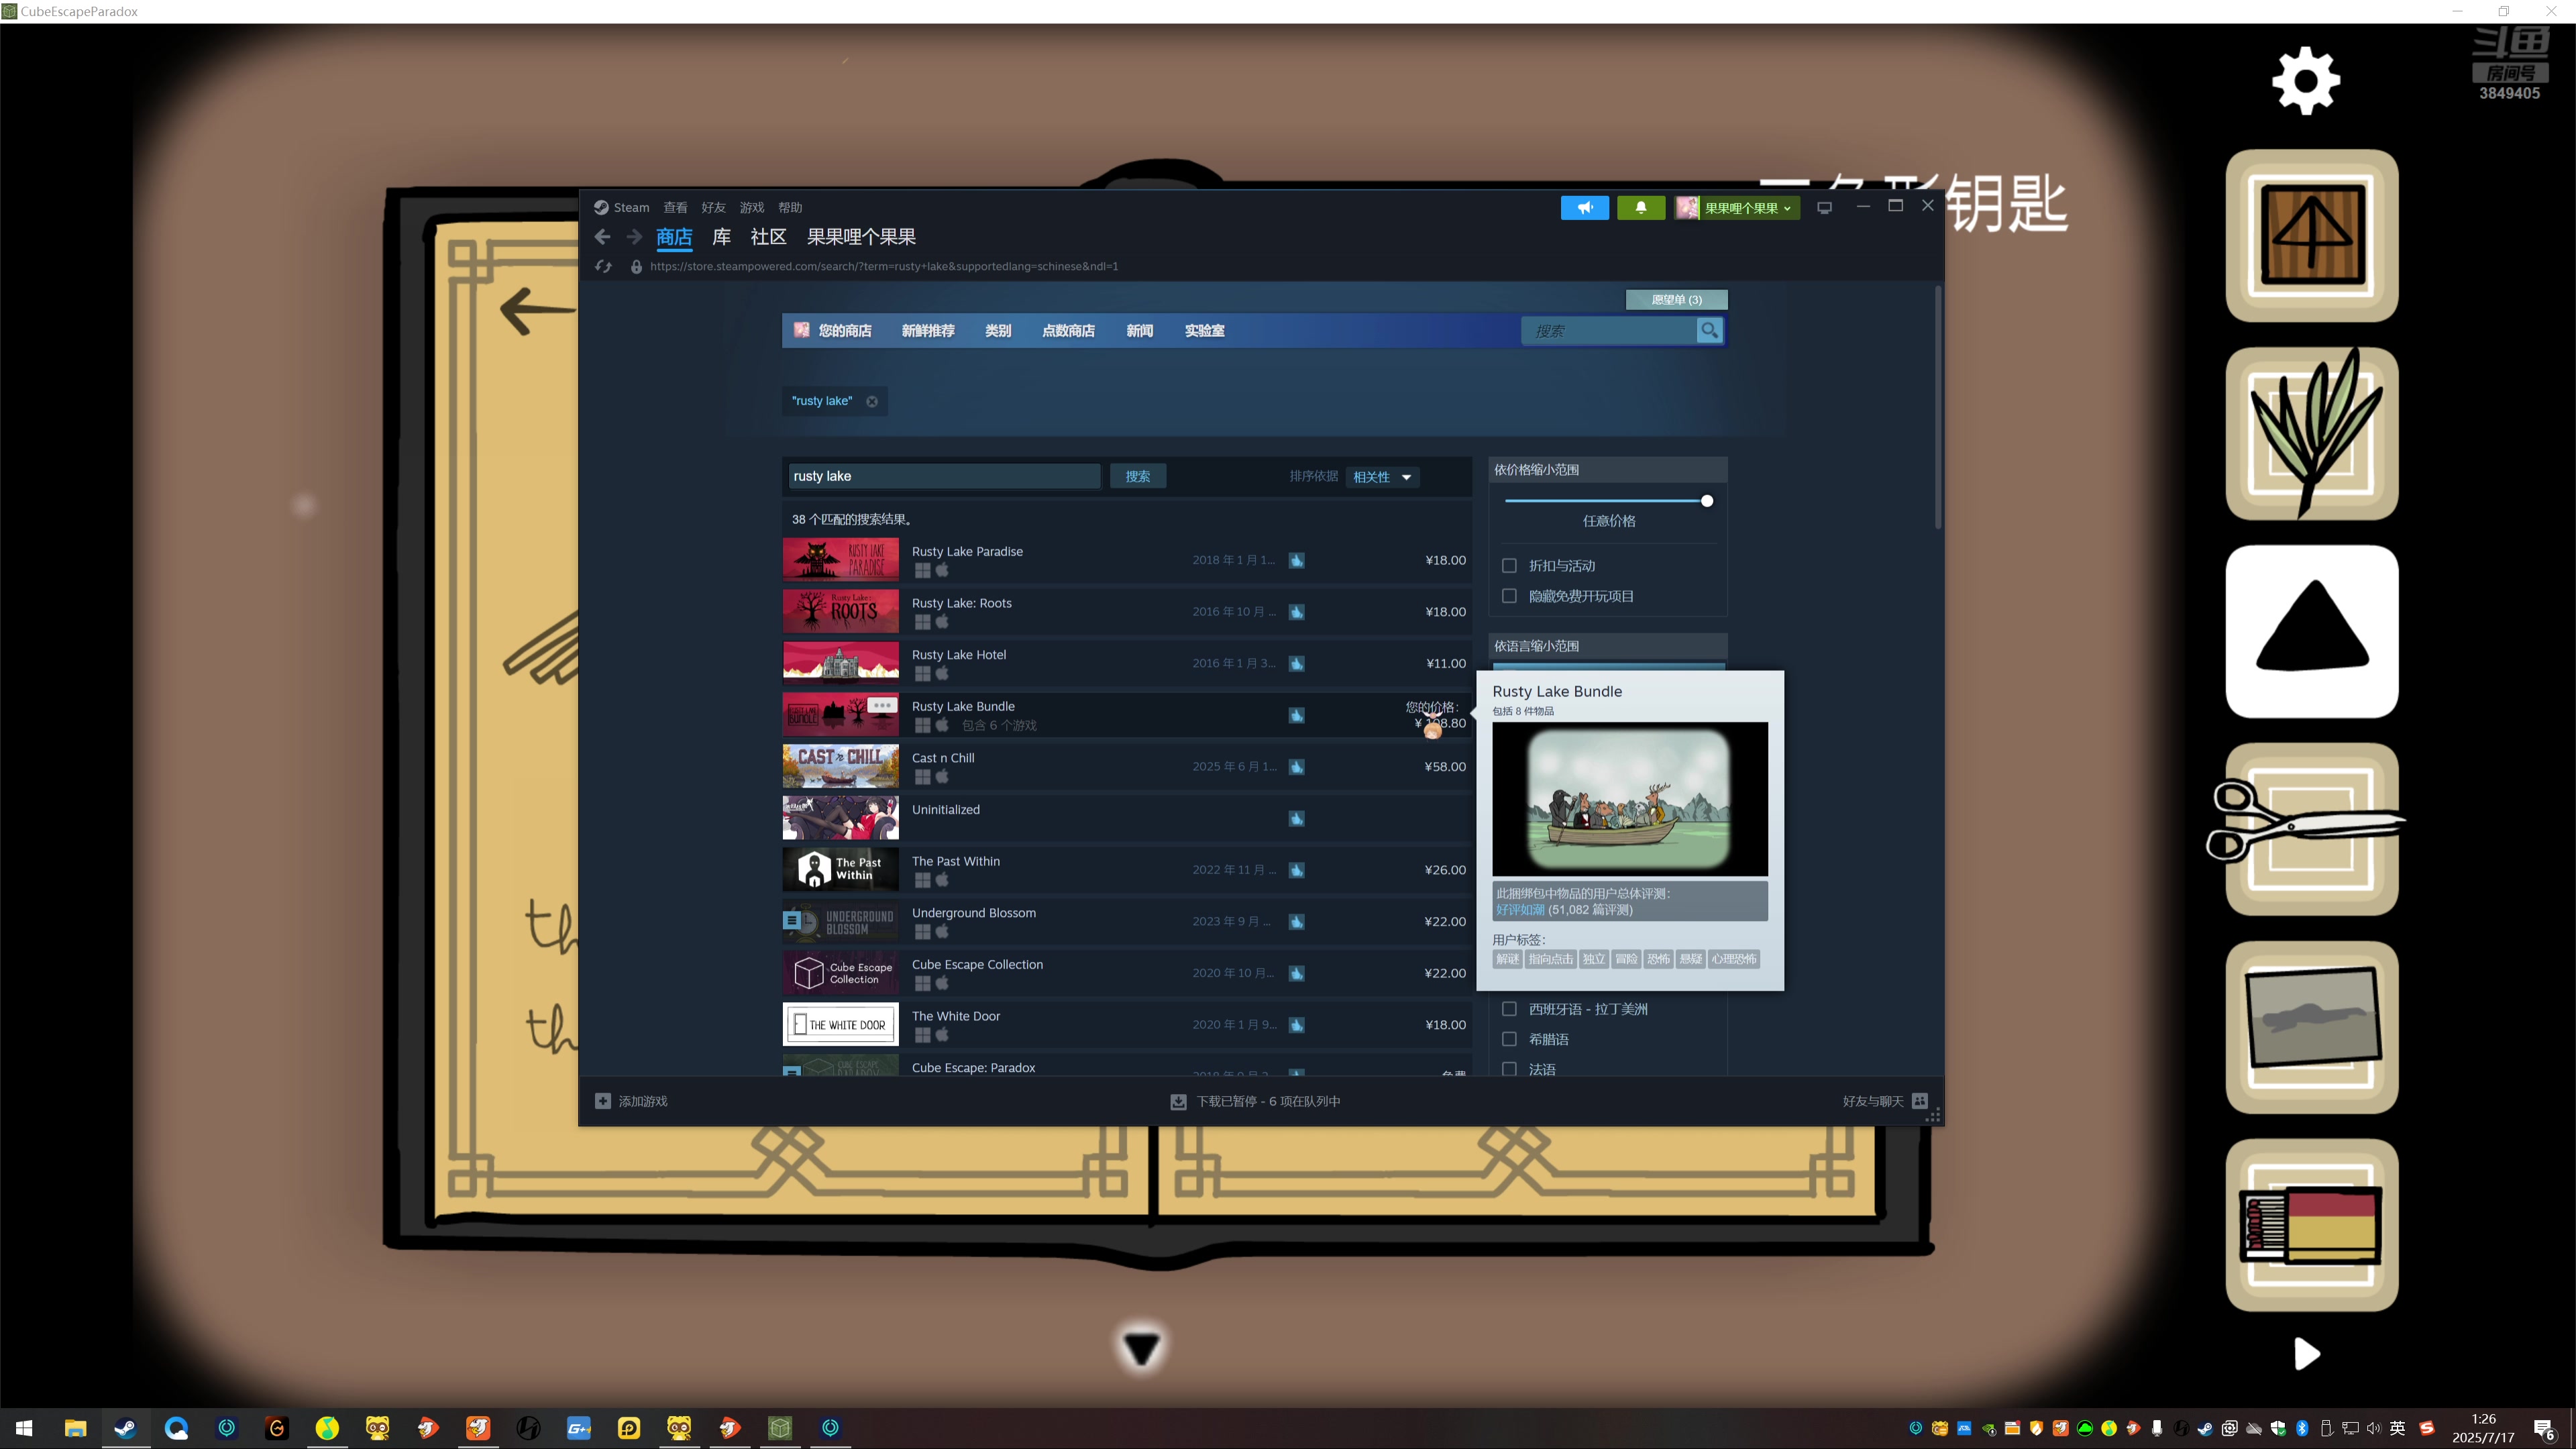Click the store search magnifier icon
The height and width of the screenshot is (1449, 2576).
pyautogui.click(x=1709, y=330)
